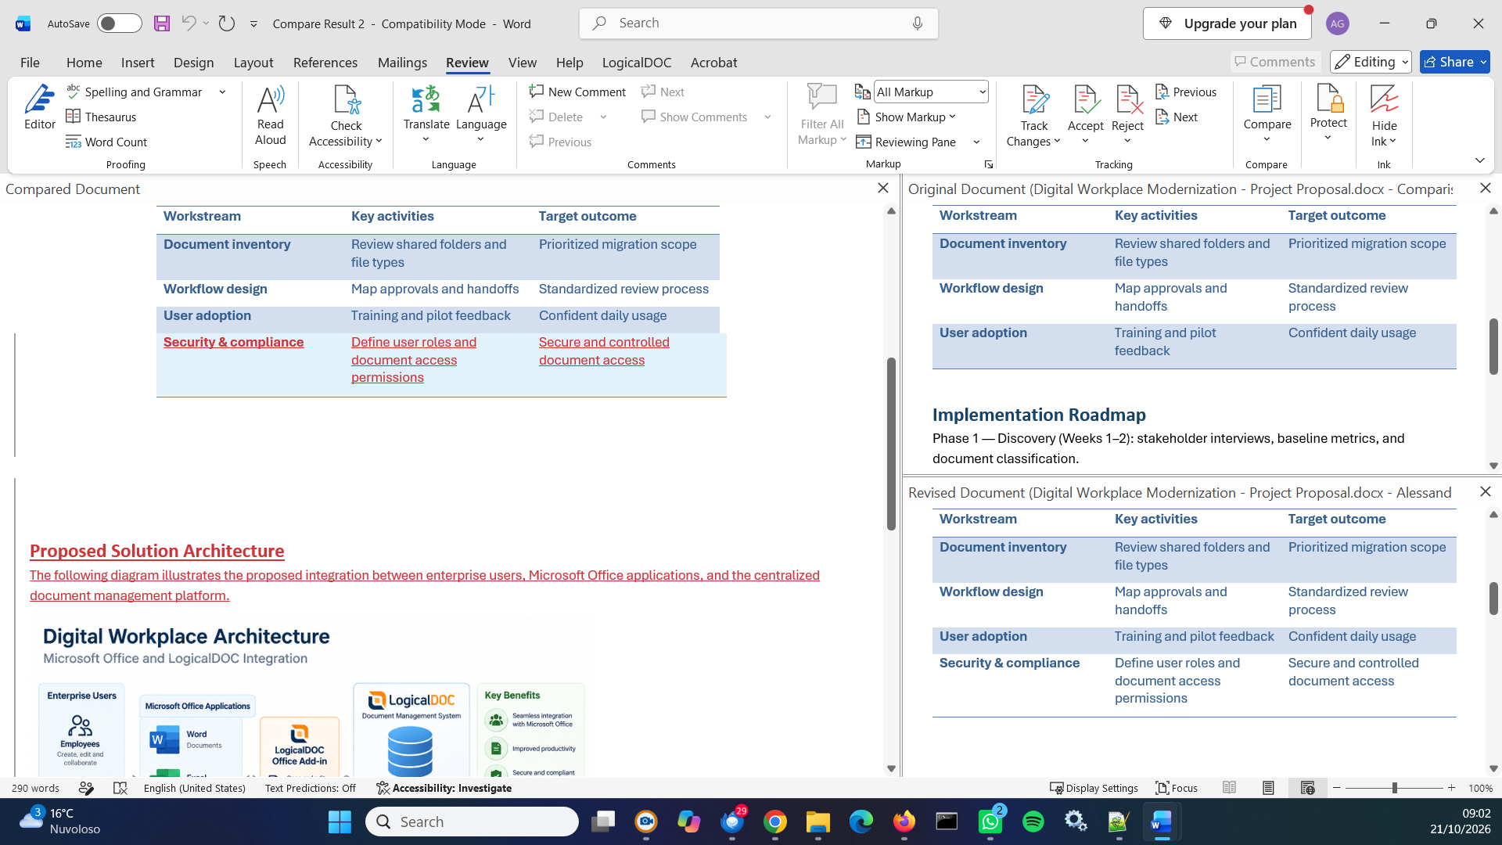Go to the Next tracked change
The width and height of the screenshot is (1502, 845).
click(x=1177, y=117)
